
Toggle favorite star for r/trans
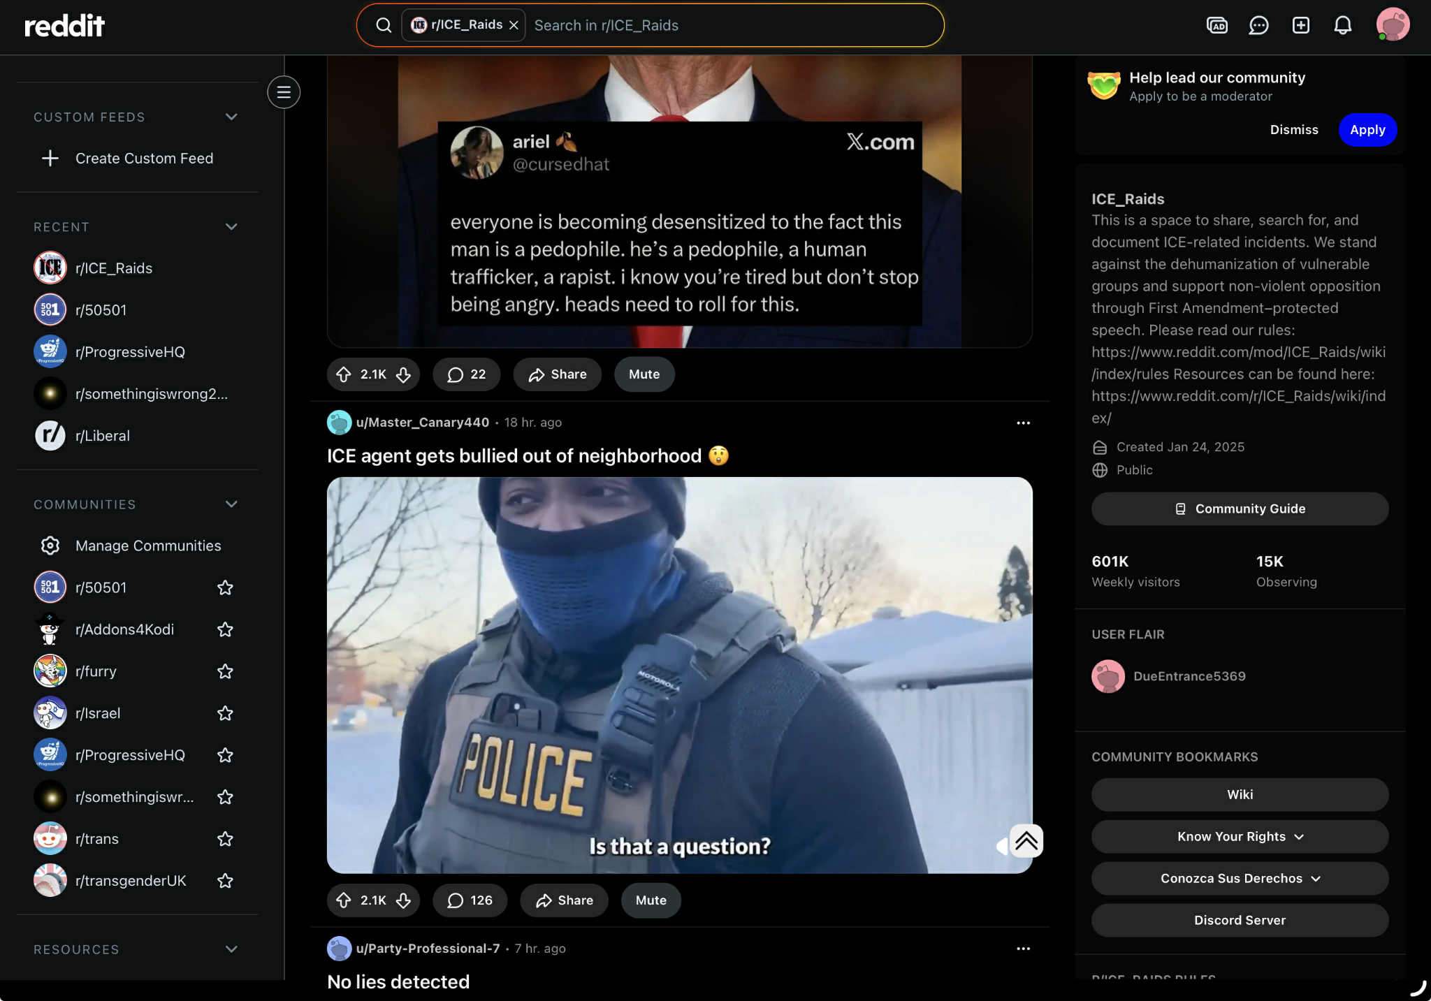225,839
